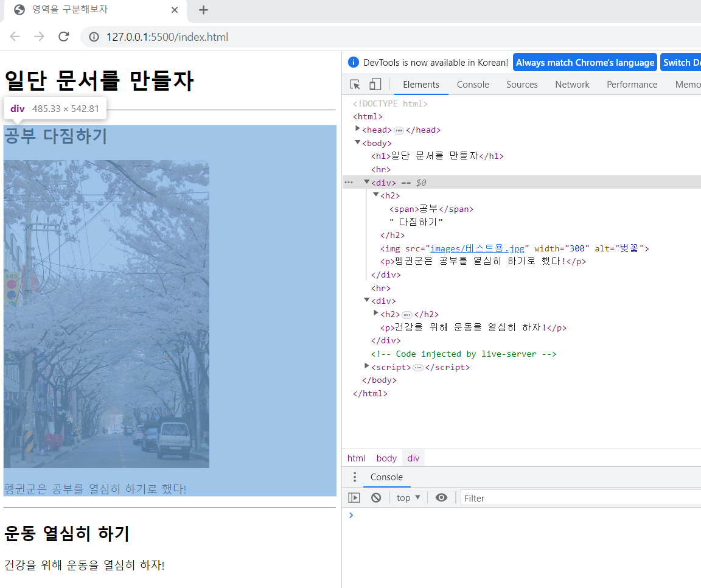Image resolution: width=701 pixels, height=588 pixels.
Task: Click the 공부 다짐하기 page heading
Action: coord(55,136)
